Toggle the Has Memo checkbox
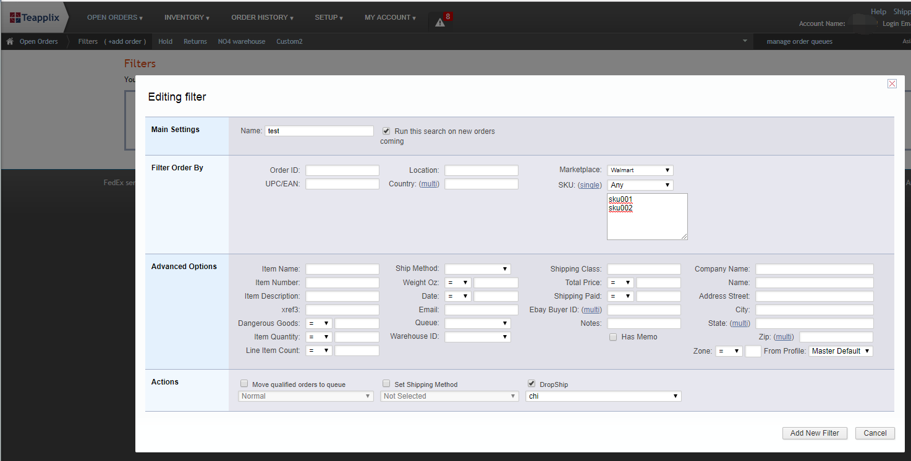This screenshot has width=911, height=461. coord(613,337)
